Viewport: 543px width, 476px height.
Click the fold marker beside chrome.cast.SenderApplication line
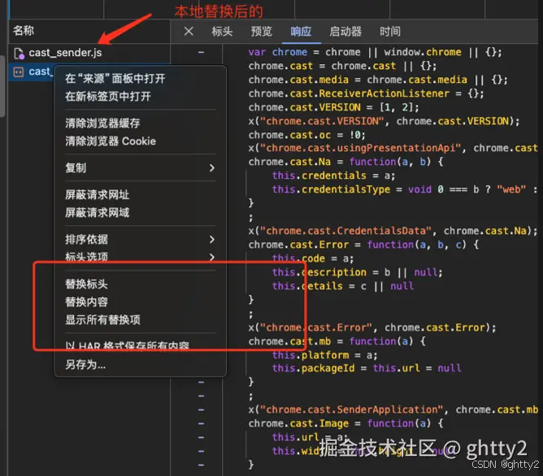click(201, 410)
